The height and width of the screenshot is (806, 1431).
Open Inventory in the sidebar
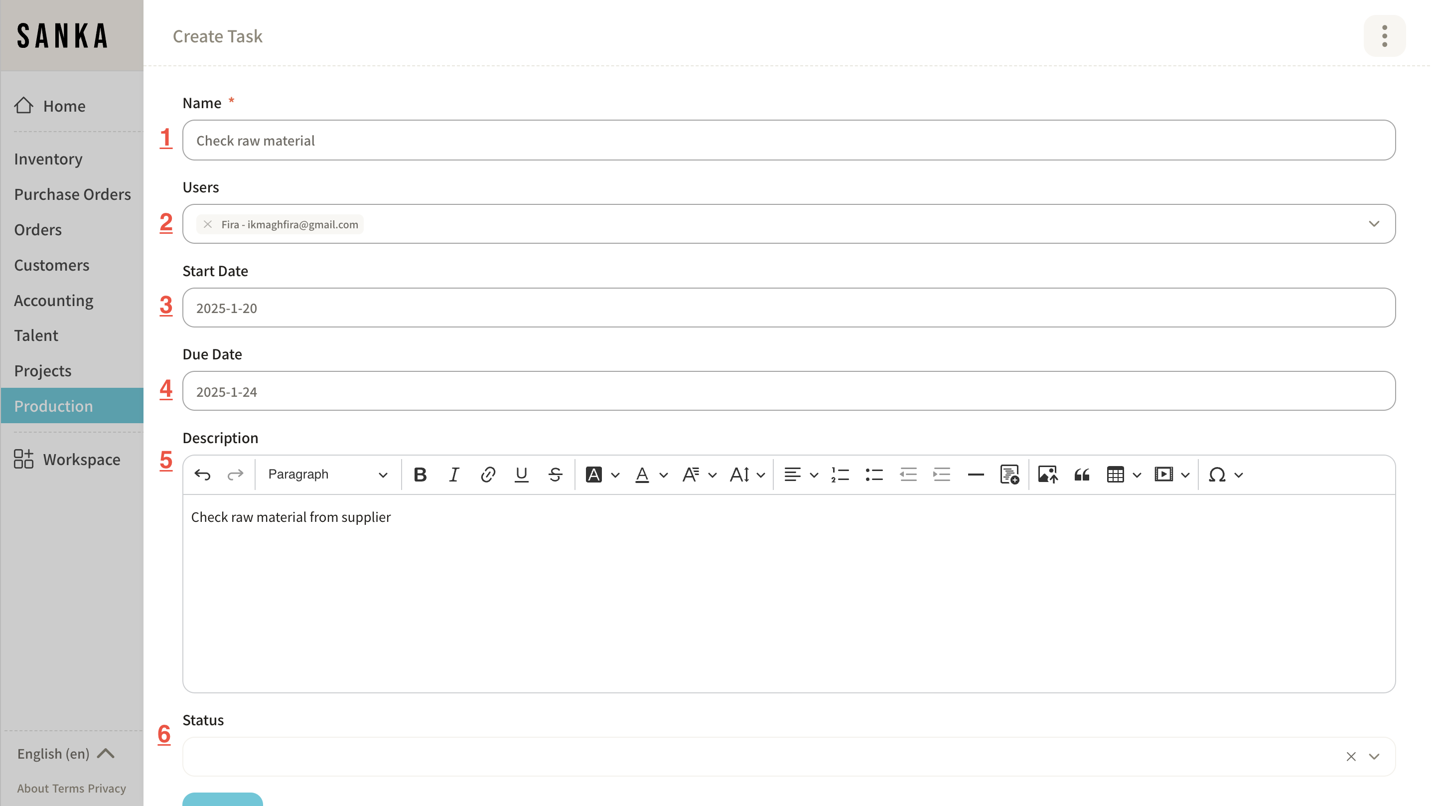click(x=48, y=159)
